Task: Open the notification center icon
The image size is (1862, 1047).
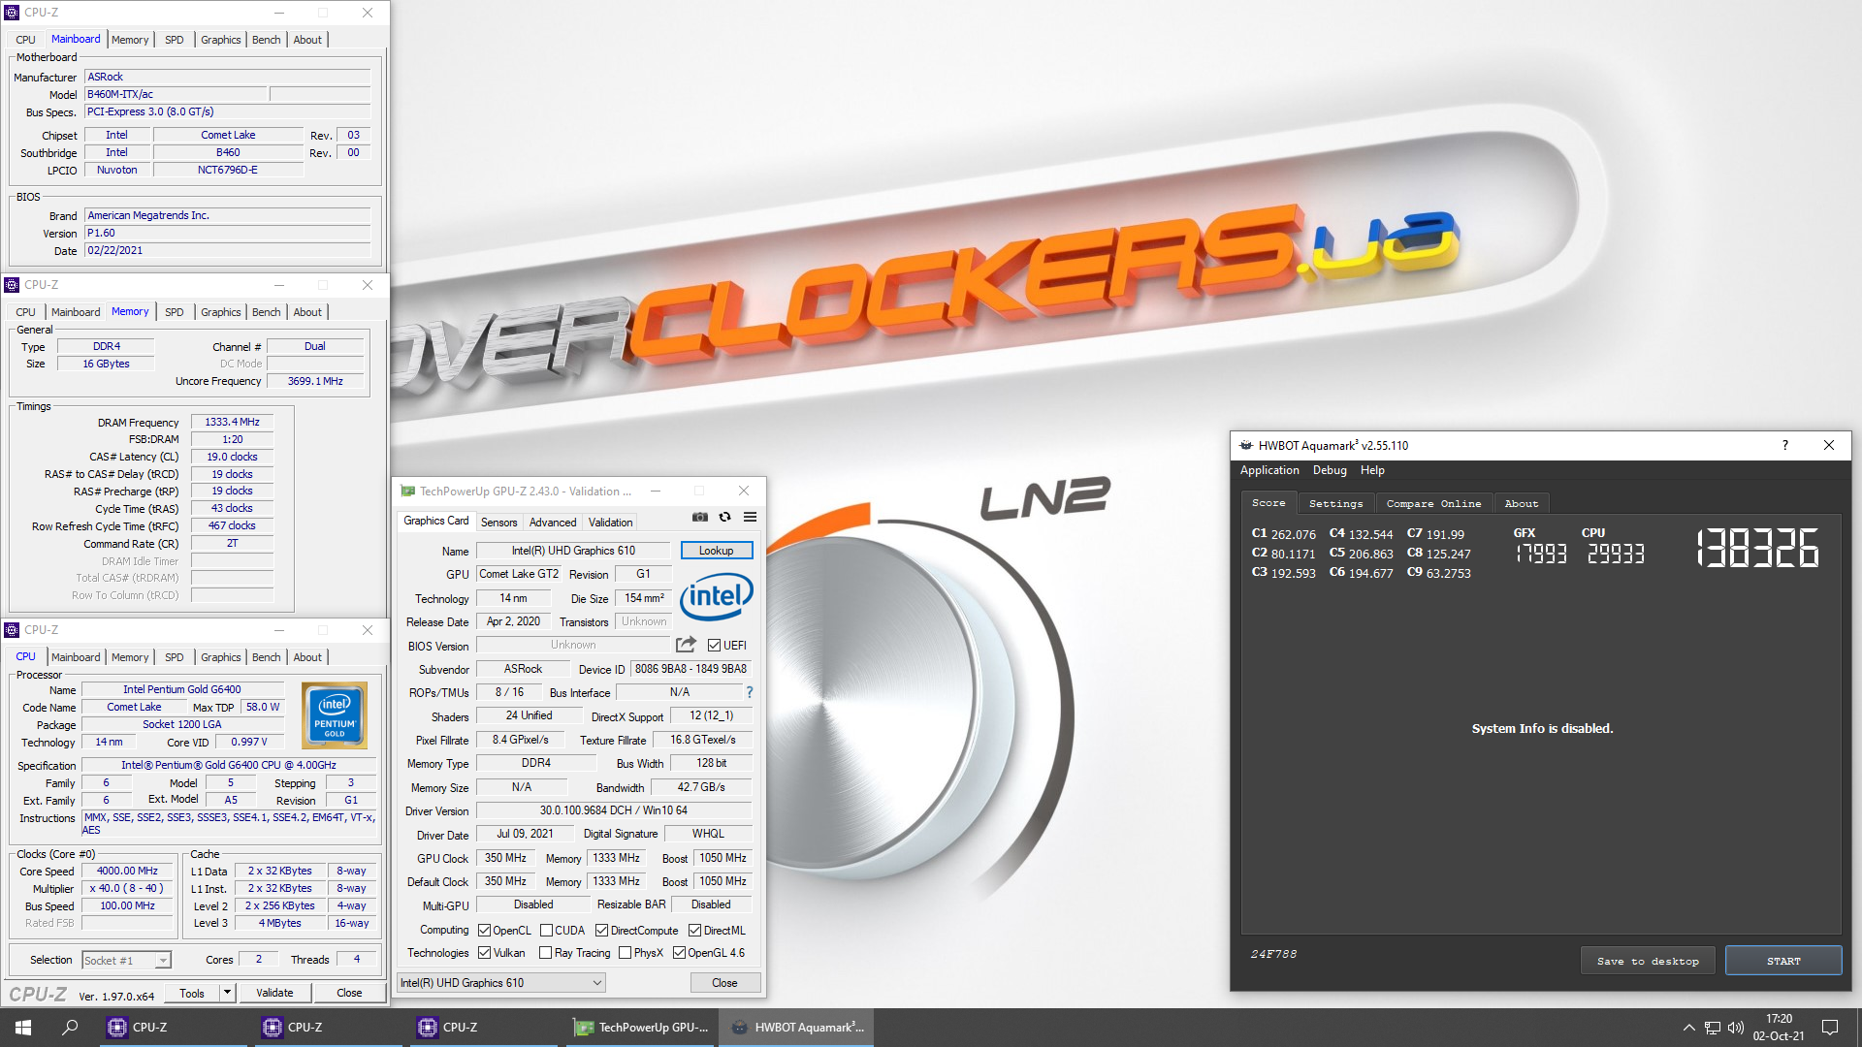Action: (1830, 1028)
